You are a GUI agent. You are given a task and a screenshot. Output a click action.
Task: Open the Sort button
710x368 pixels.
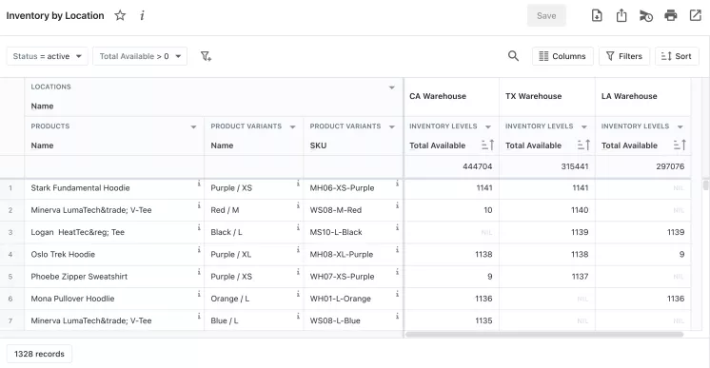click(677, 56)
